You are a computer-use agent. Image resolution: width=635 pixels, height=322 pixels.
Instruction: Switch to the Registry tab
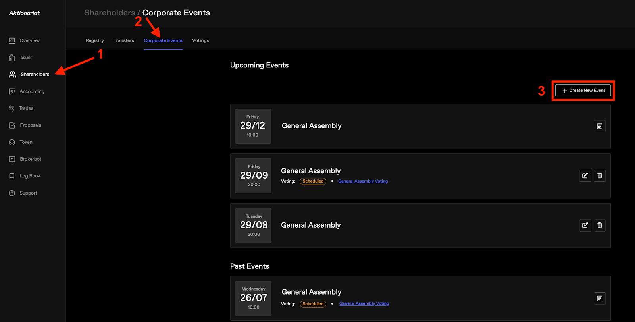(x=94, y=40)
